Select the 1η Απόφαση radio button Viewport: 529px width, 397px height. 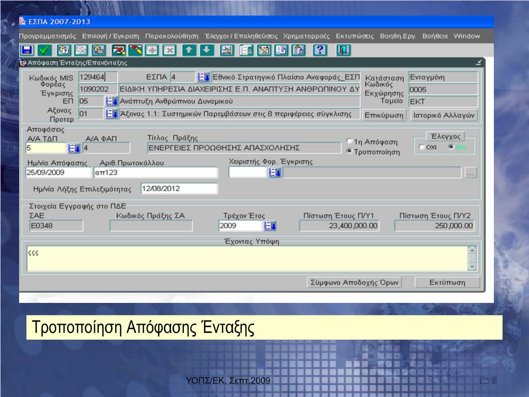click(x=350, y=141)
